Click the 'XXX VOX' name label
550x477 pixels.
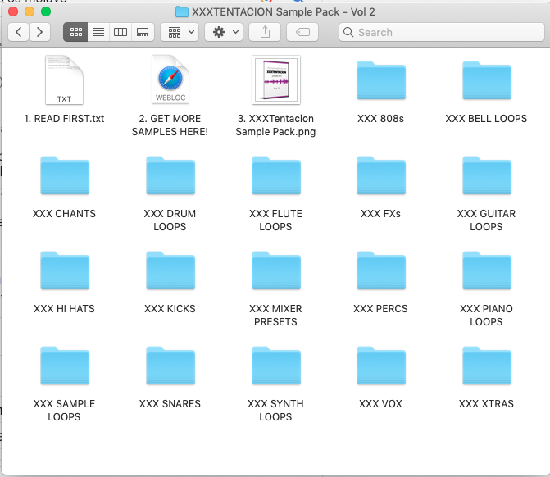click(x=380, y=404)
